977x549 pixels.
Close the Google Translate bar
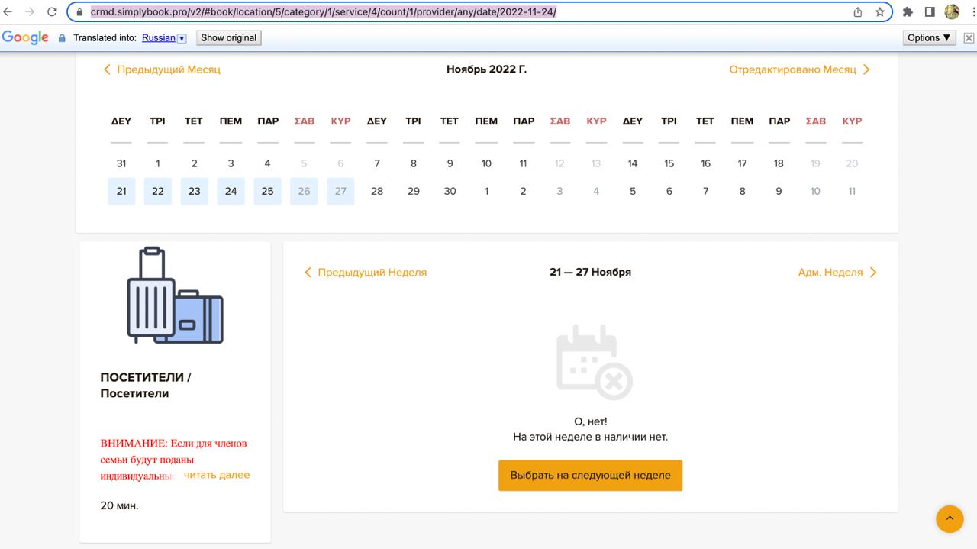pos(969,38)
